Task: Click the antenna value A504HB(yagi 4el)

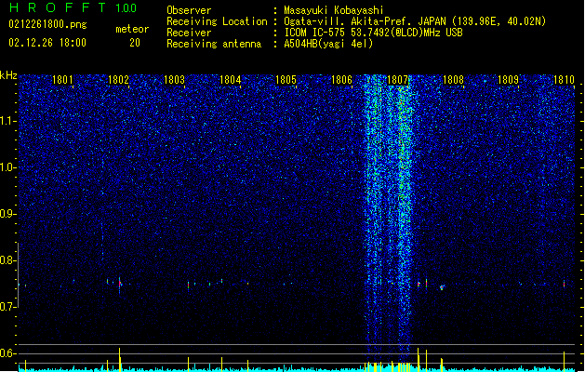Action: [x=328, y=44]
